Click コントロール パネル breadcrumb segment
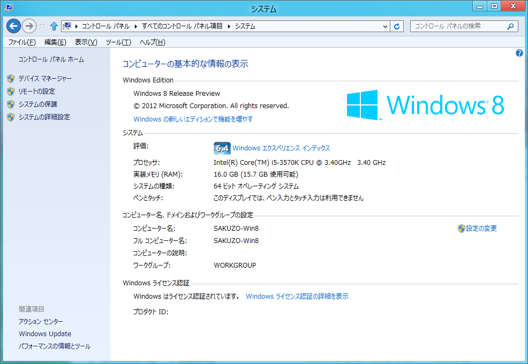 click(105, 26)
